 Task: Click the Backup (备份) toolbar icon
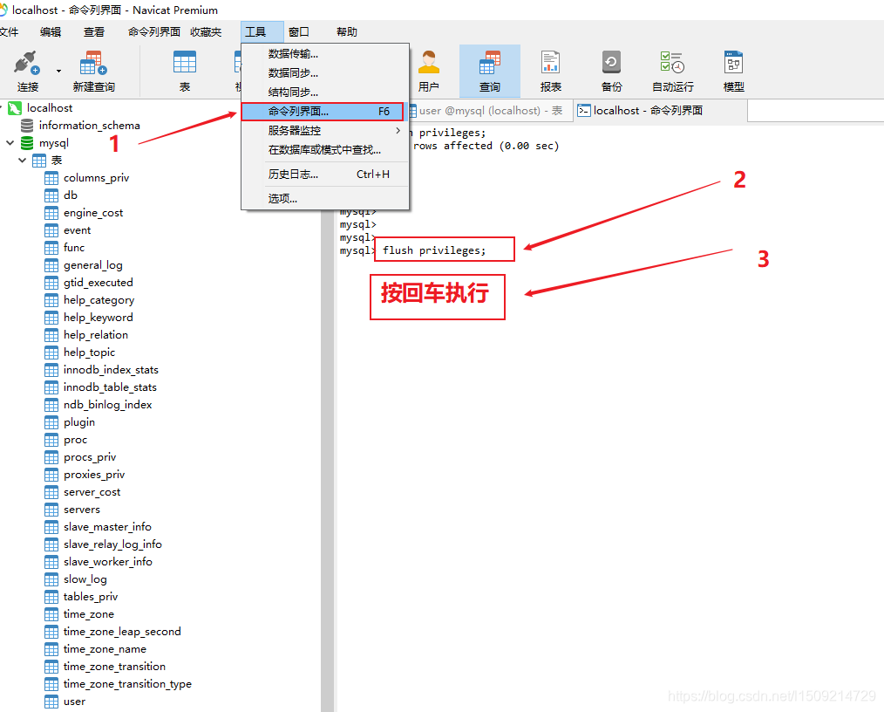click(611, 63)
